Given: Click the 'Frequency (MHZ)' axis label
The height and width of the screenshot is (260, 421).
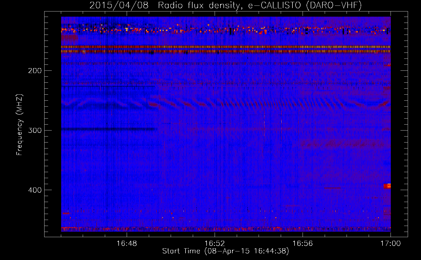Looking at the screenshot, I should coord(20,125).
